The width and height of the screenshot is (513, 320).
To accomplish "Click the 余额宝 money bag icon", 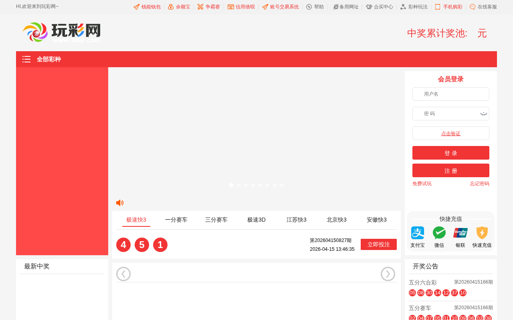I will click(171, 7).
